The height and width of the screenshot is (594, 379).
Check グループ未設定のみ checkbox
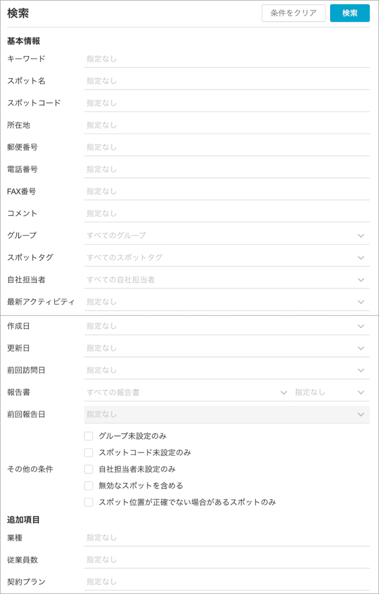(88, 436)
